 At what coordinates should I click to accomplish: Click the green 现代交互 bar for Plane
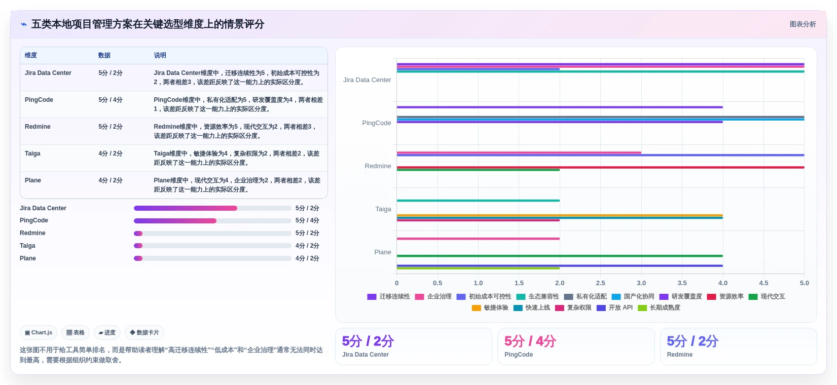pos(560,256)
